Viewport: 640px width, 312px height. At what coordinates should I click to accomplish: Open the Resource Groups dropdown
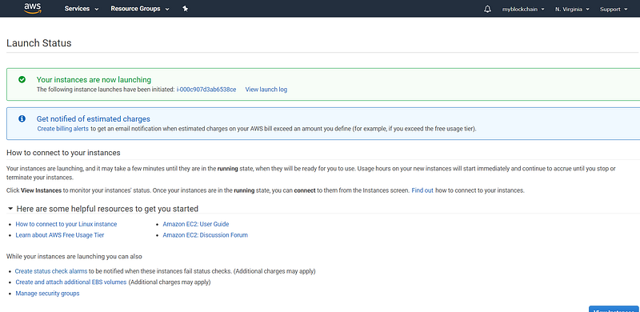[x=140, y=9]
